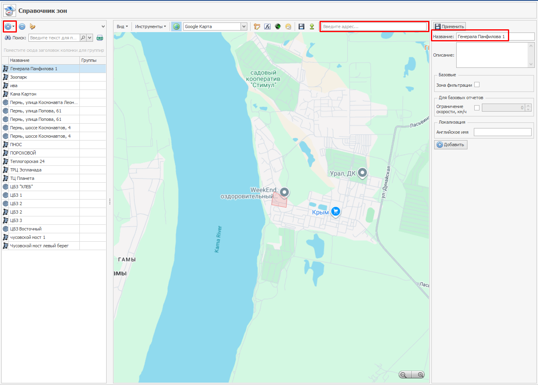This screenshot has height=385, width=538.
Task: Open the fx formula tool
Action: [x=267, y=26]
